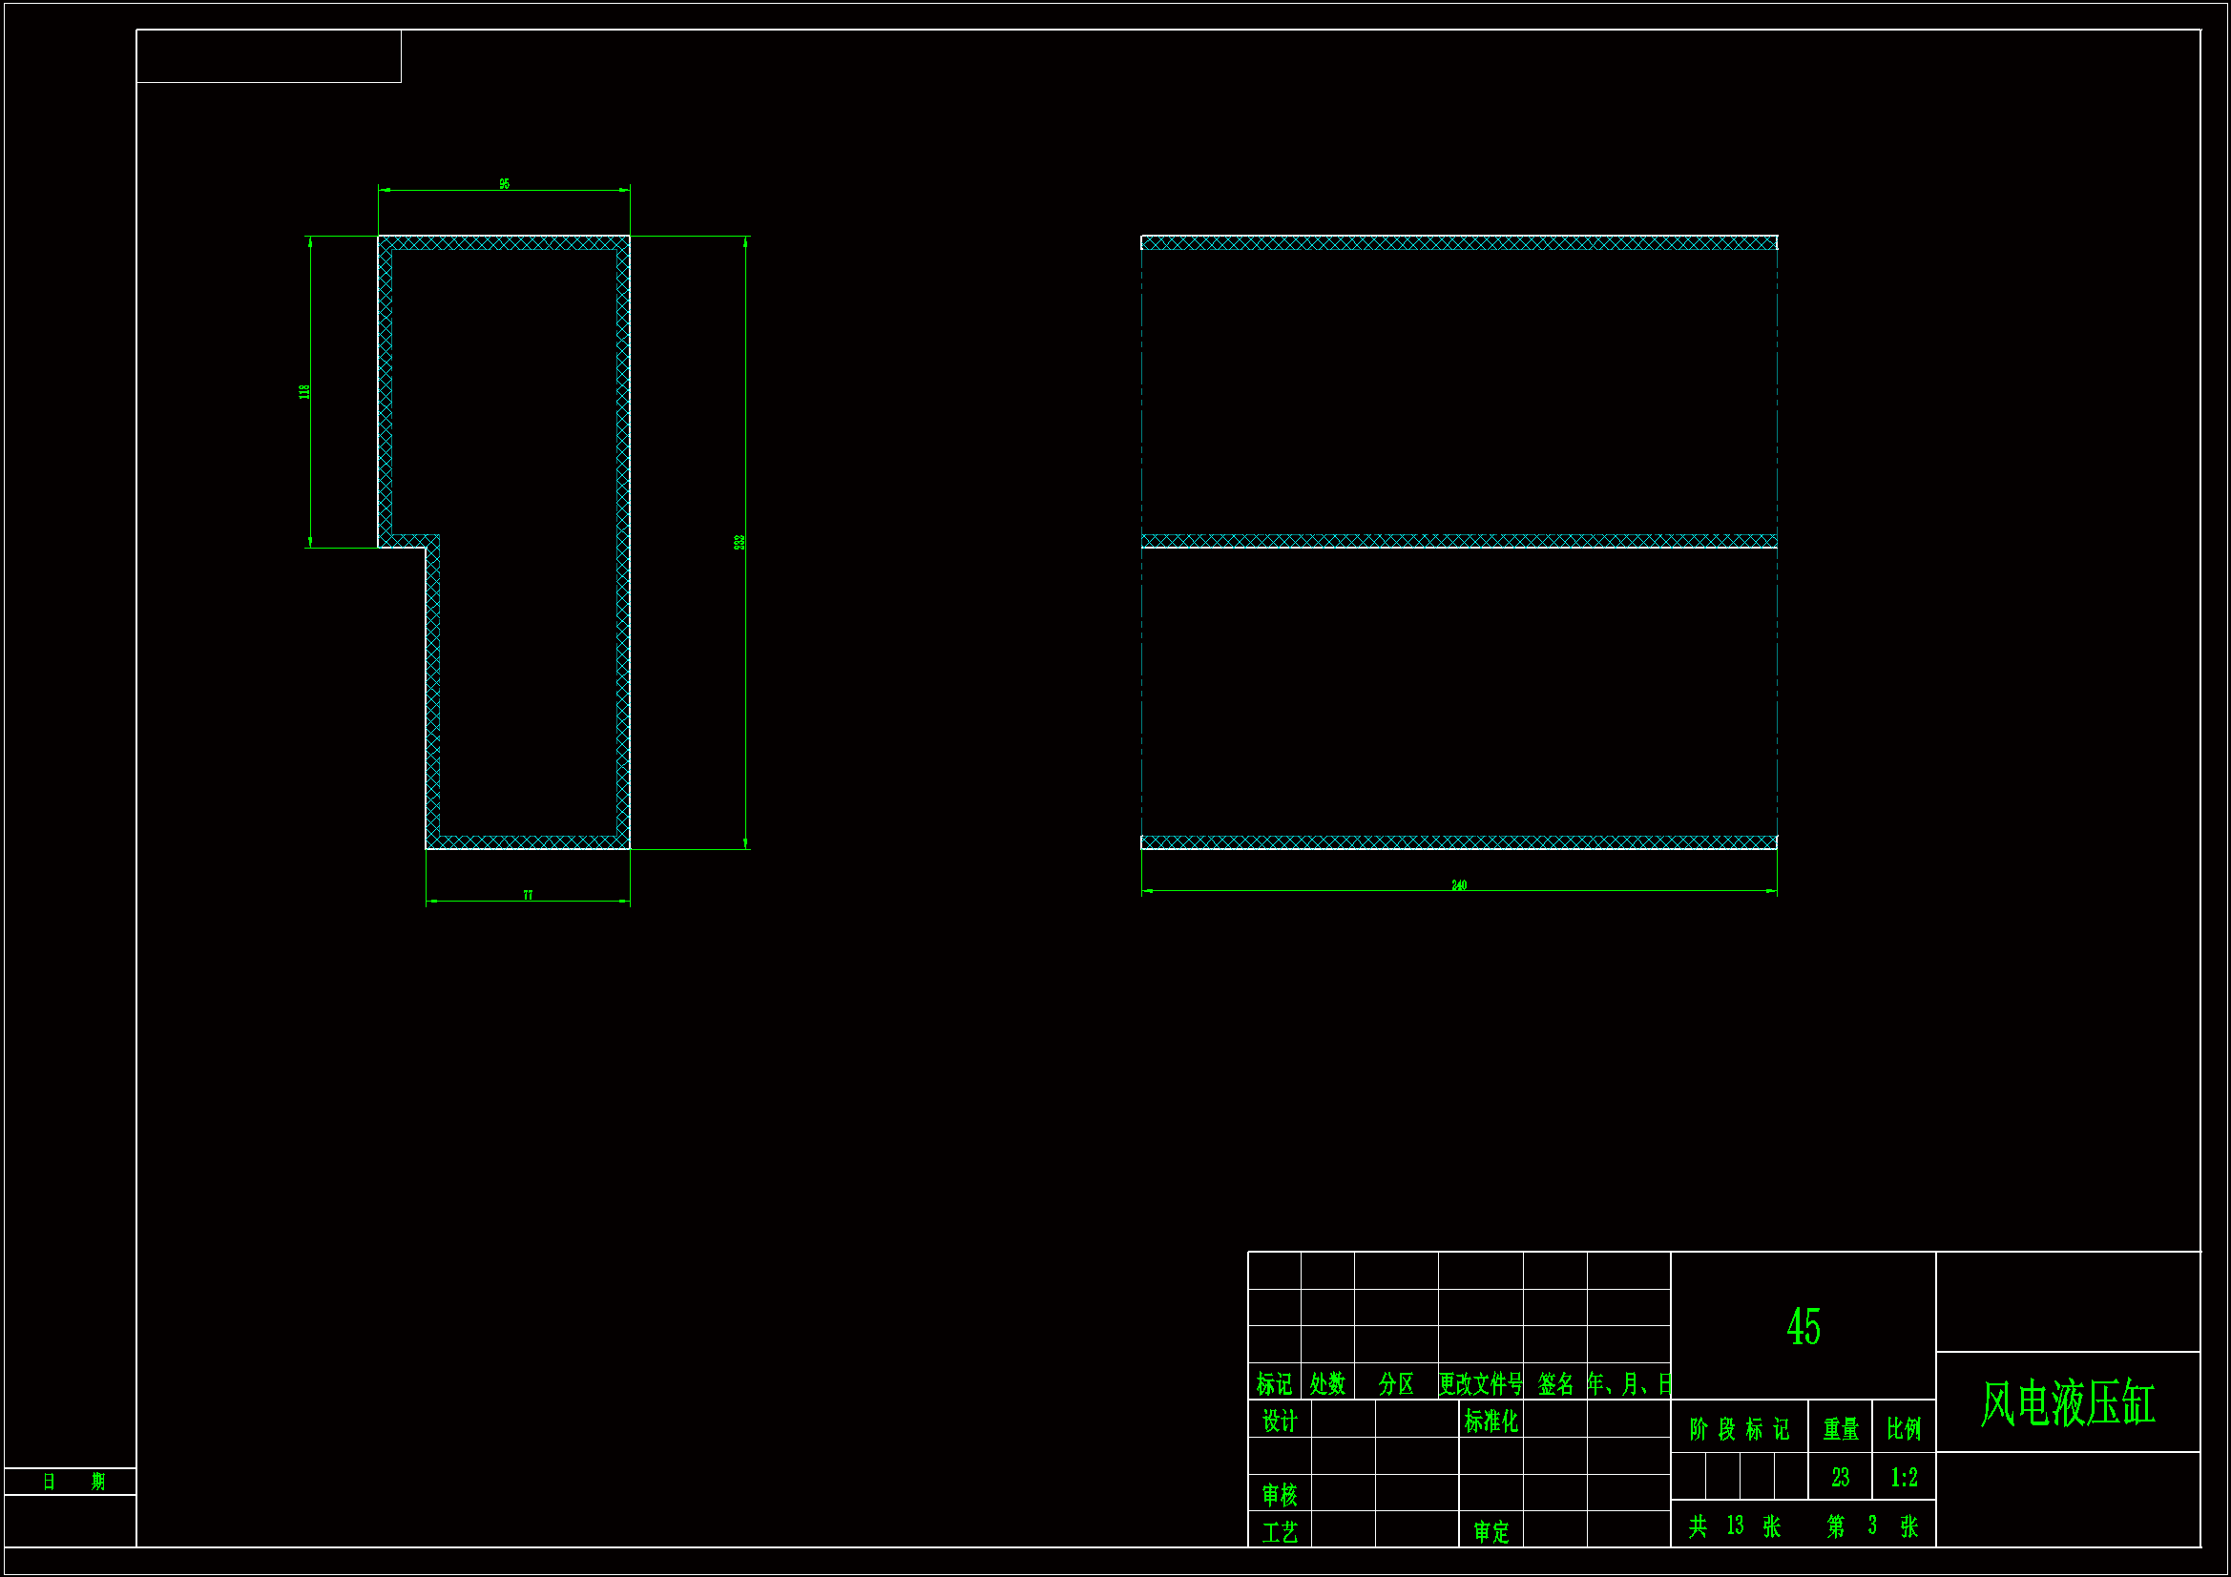Select the top hatched wall of left section
Viewport: 2231px width, 1577px height.
click(x=503, y=243)
